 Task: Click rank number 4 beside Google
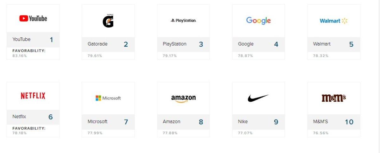tap(276, 44)
